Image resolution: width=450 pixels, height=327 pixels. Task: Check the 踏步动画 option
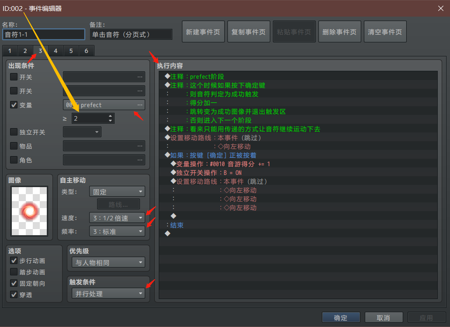pyautogui.click(x=14, y=271)
